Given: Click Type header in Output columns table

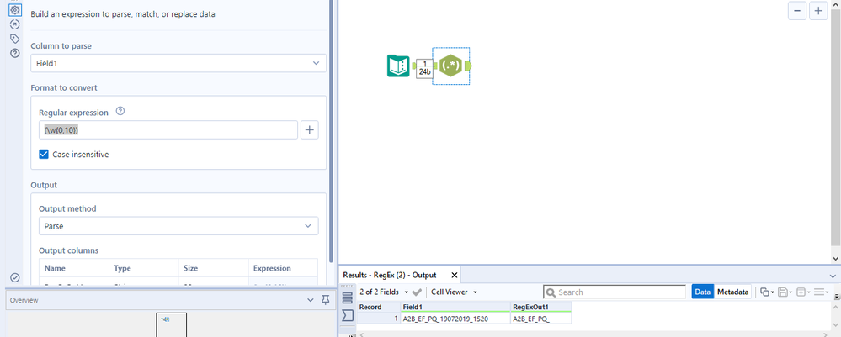Looking at the screenshot, I should (143, 268).
